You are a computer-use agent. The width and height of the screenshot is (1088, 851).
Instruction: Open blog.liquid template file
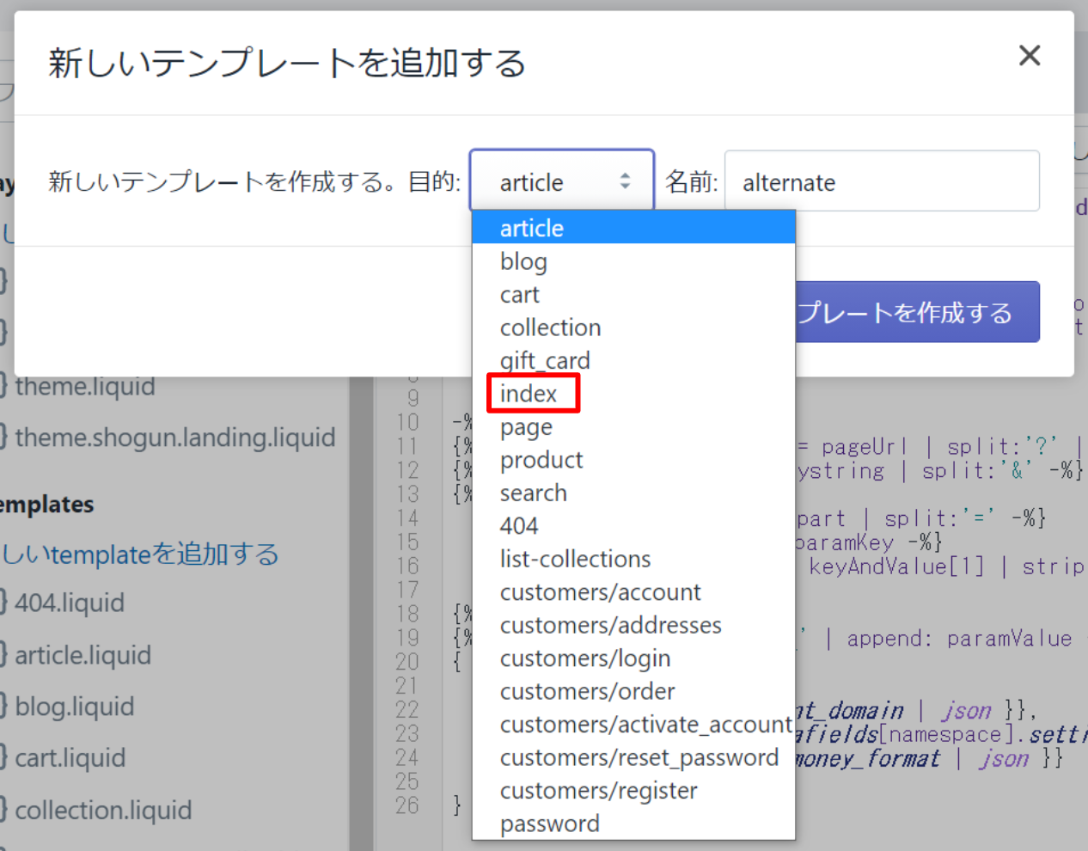coord(75,707)
